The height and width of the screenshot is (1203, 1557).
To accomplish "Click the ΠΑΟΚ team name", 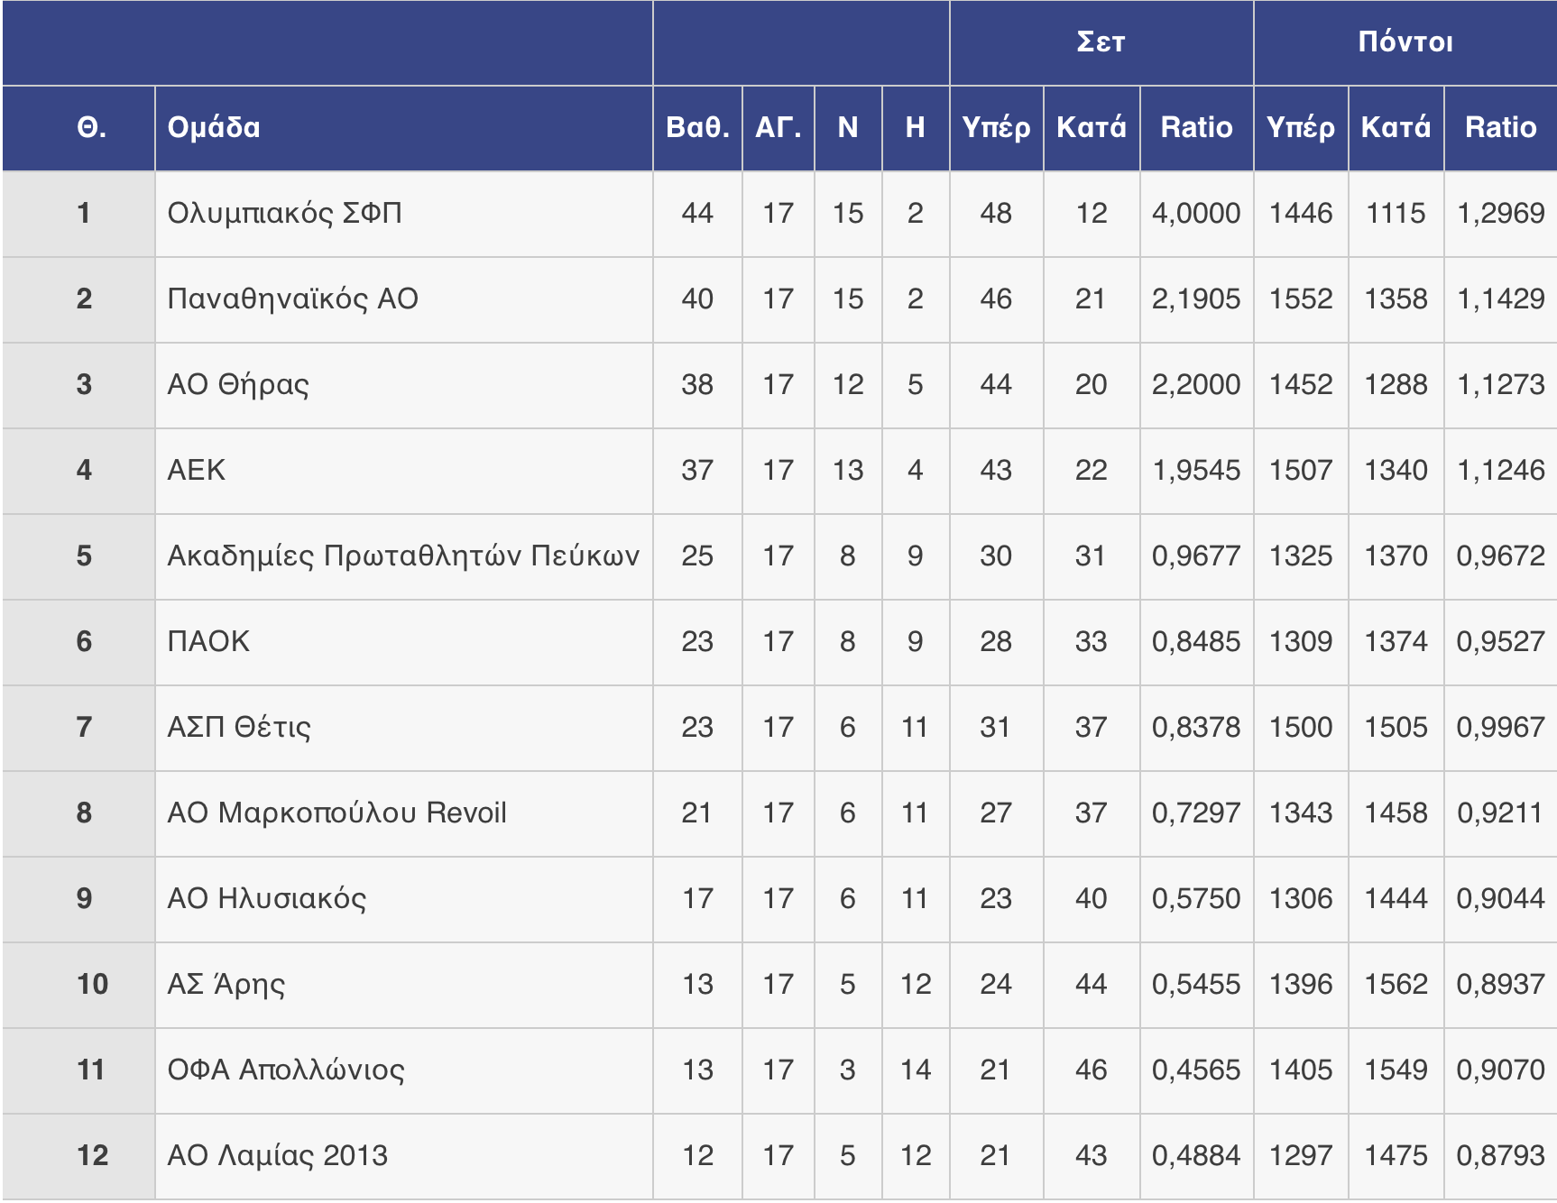I will 208,642.
